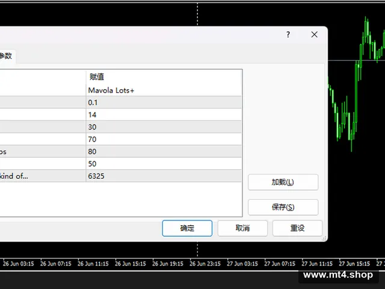Click the 26 Jun 11:15 time axis label
Screen dimensions: 385x289
(93, 264)
